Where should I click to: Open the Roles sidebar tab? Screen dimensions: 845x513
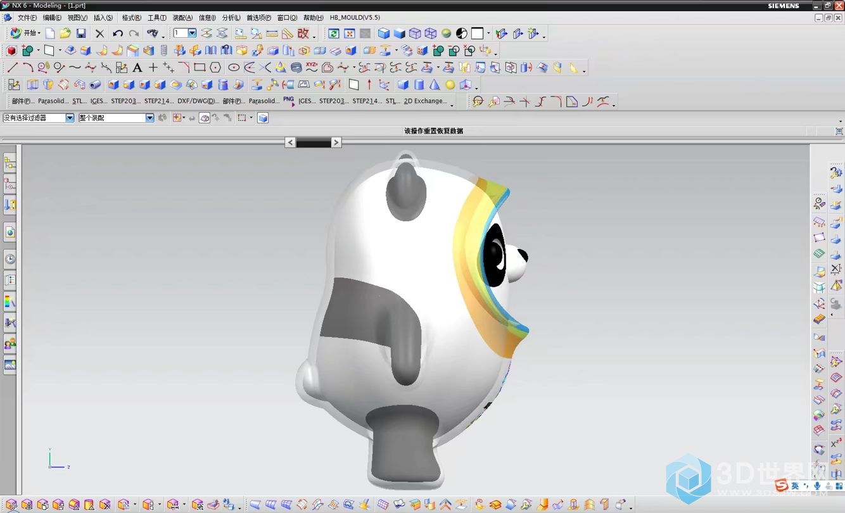click(x=10, y=345)
